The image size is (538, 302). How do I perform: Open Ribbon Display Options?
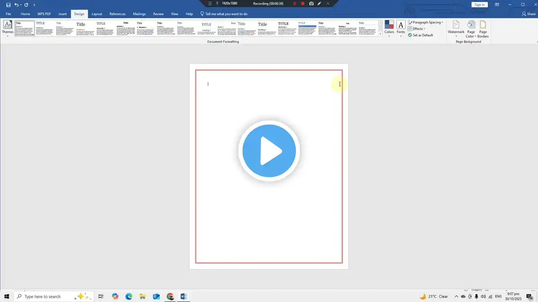tap(497, 5)
